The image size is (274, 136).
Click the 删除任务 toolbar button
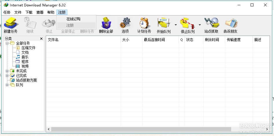[x=87, y=32]
